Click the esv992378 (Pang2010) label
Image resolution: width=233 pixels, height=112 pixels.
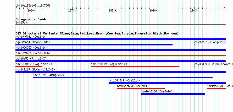[210, 42]
